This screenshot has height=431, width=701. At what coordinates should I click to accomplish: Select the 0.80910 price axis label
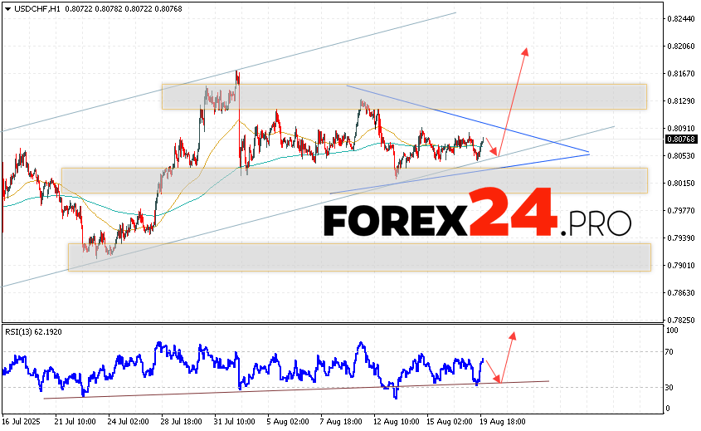coord(681,129)
